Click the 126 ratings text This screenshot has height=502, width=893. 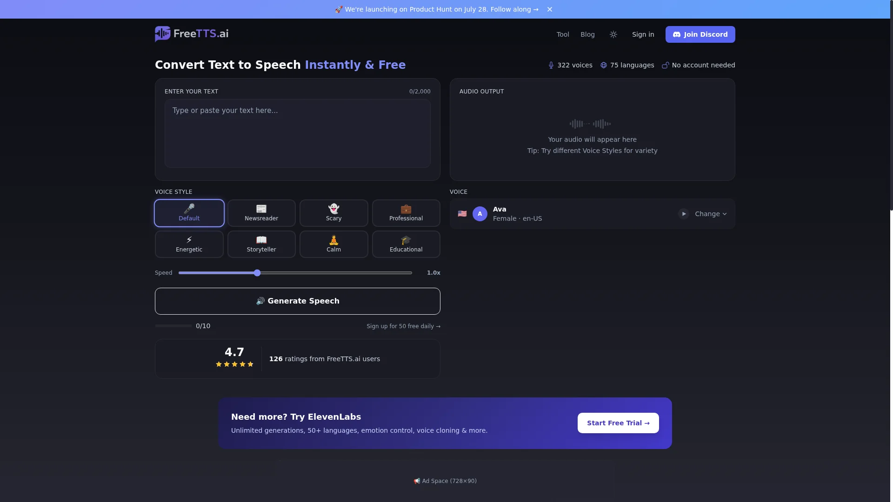tap(325, 359)
